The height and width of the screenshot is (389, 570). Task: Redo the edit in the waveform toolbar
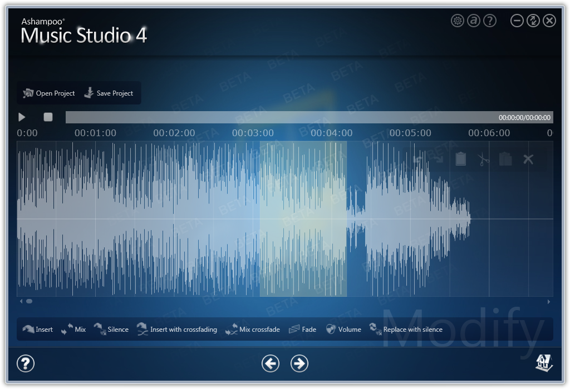(x=439, y=159)
